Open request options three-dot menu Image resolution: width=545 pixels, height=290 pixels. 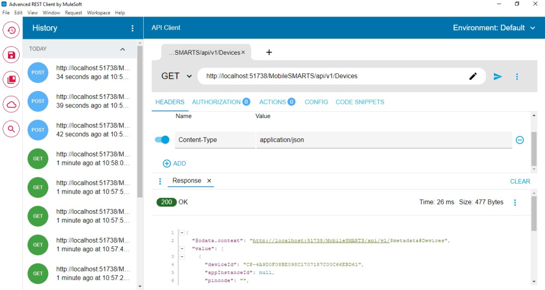(x=517, y=77)
